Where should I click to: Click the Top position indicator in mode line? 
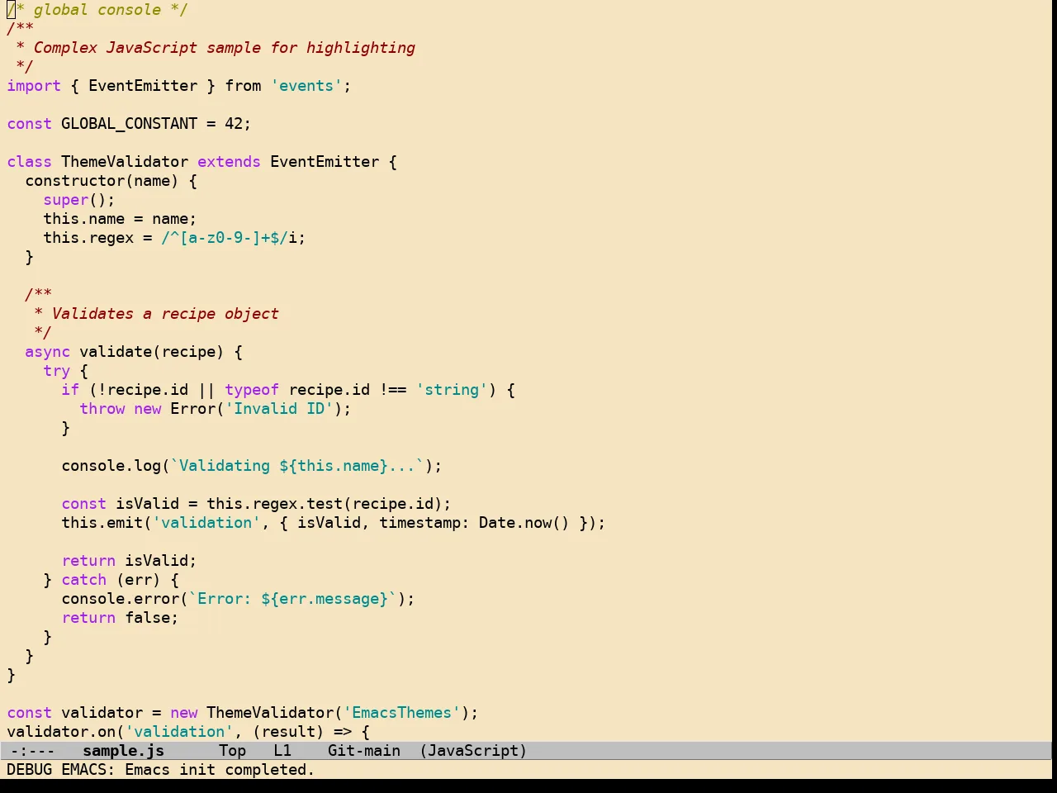pos(232,751)
